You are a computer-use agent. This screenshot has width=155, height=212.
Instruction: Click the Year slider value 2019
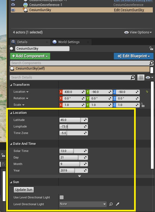tap(74, 170)
